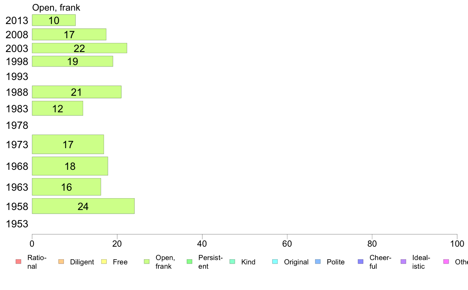The height and width of the screenshot is (290, 468).
Task: Select the Polite legend blue swatch
Action: (318, 262)
